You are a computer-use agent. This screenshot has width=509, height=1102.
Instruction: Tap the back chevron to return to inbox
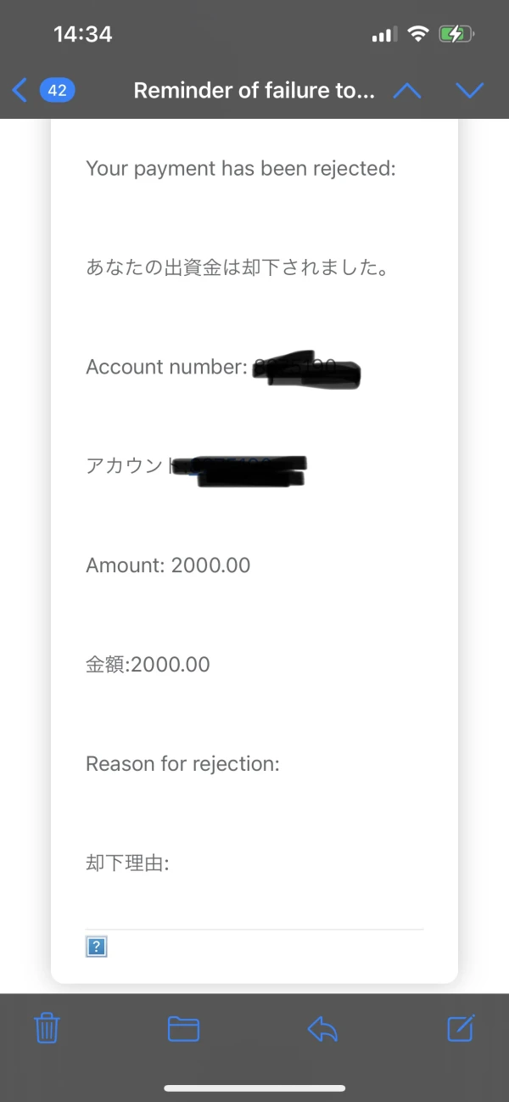pos(20,90)
